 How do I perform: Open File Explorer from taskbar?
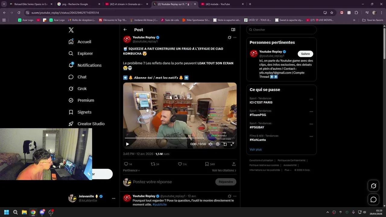[x=24, y=212]
